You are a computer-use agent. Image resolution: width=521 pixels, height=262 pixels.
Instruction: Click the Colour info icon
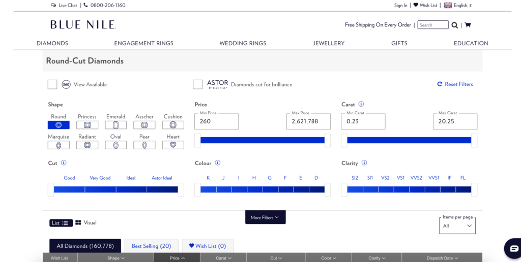tap(217, 163)
